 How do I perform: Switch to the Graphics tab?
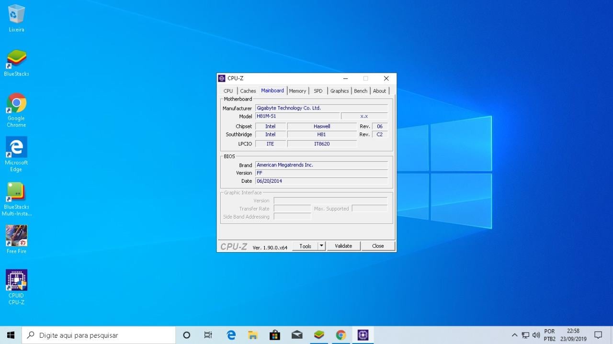coord(340,91)
